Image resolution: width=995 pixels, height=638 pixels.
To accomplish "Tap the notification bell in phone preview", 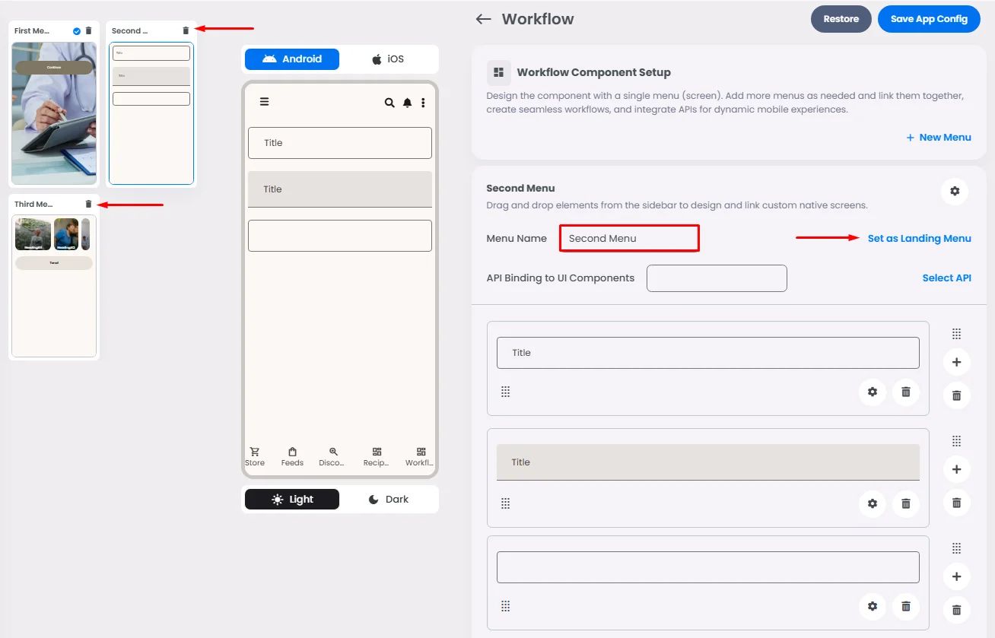I will (x=408, y=103).
